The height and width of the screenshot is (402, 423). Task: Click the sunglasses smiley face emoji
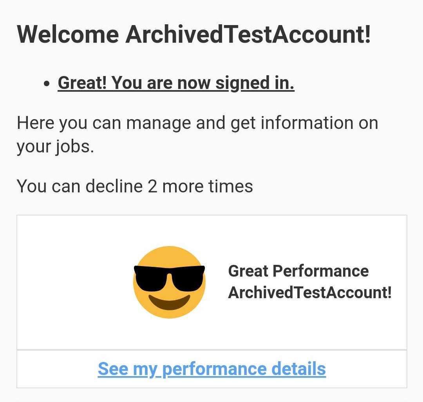click(x=169, y=282)
